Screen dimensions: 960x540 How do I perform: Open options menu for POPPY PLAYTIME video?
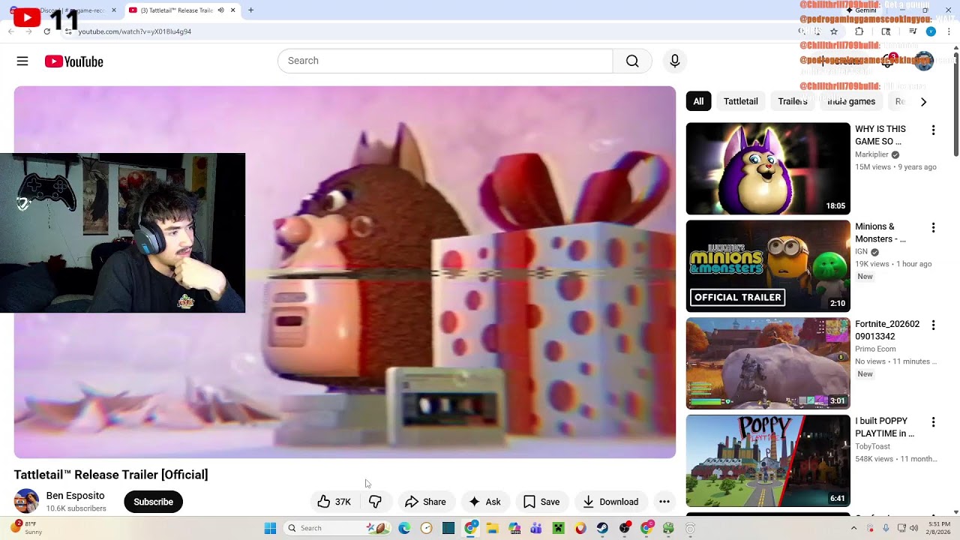click(x=933, y=423)
